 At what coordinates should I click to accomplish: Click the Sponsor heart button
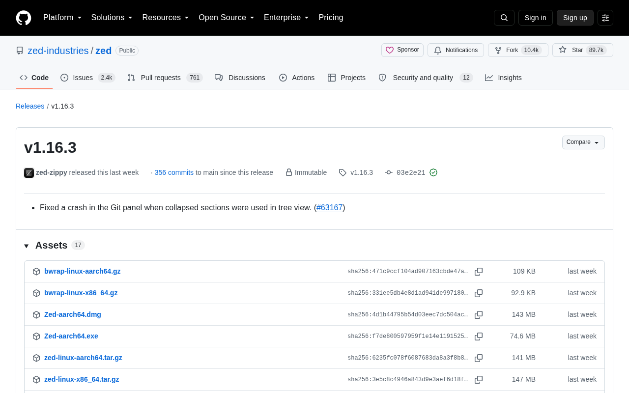tap(402, 50)
